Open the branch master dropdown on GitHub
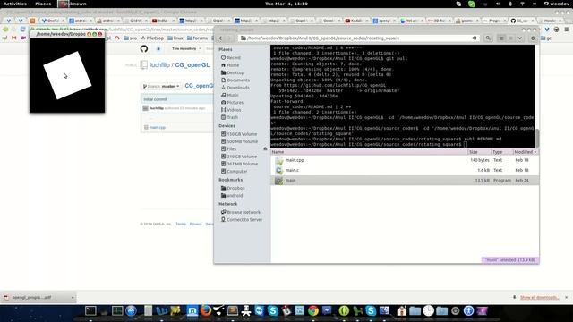573x322 pixels. [x=161, y=86]
